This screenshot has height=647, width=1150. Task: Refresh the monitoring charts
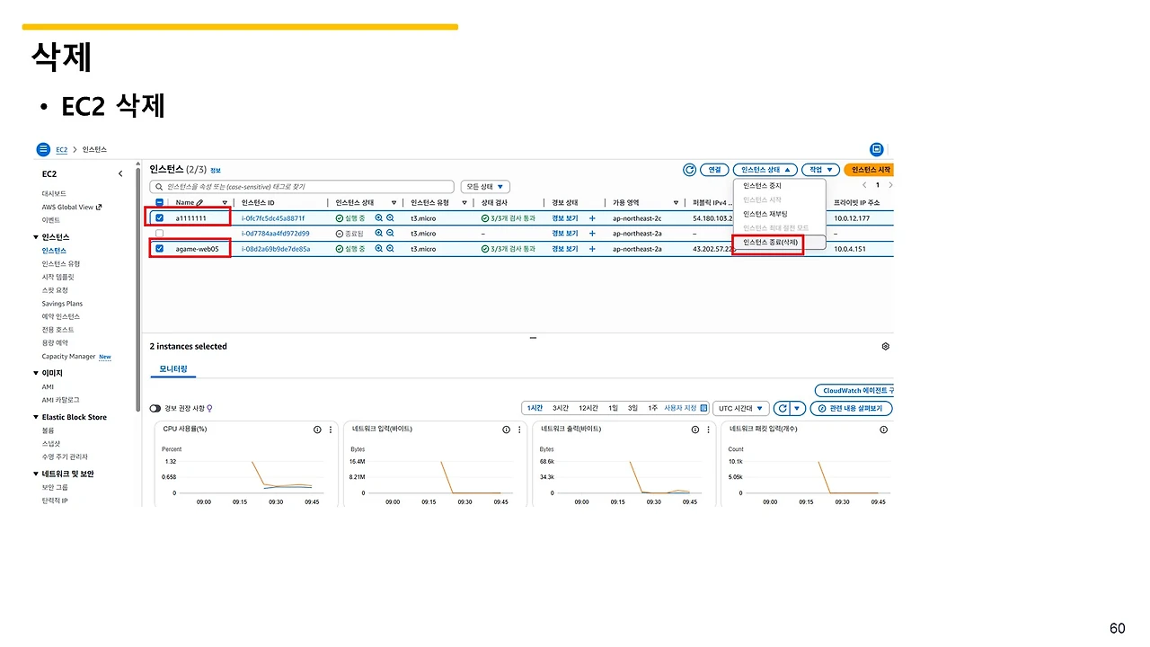pos(783,408)
